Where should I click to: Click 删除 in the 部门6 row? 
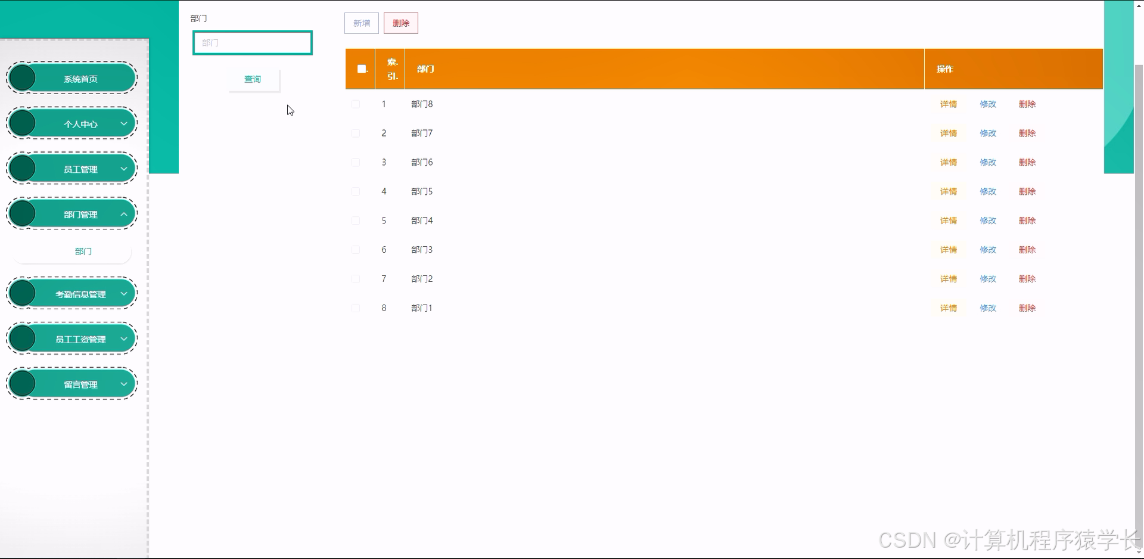(1027, 163)
